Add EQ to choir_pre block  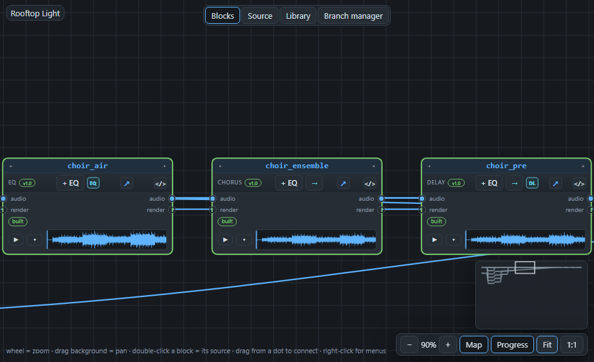pyautogui.click(x=489, y=183)
